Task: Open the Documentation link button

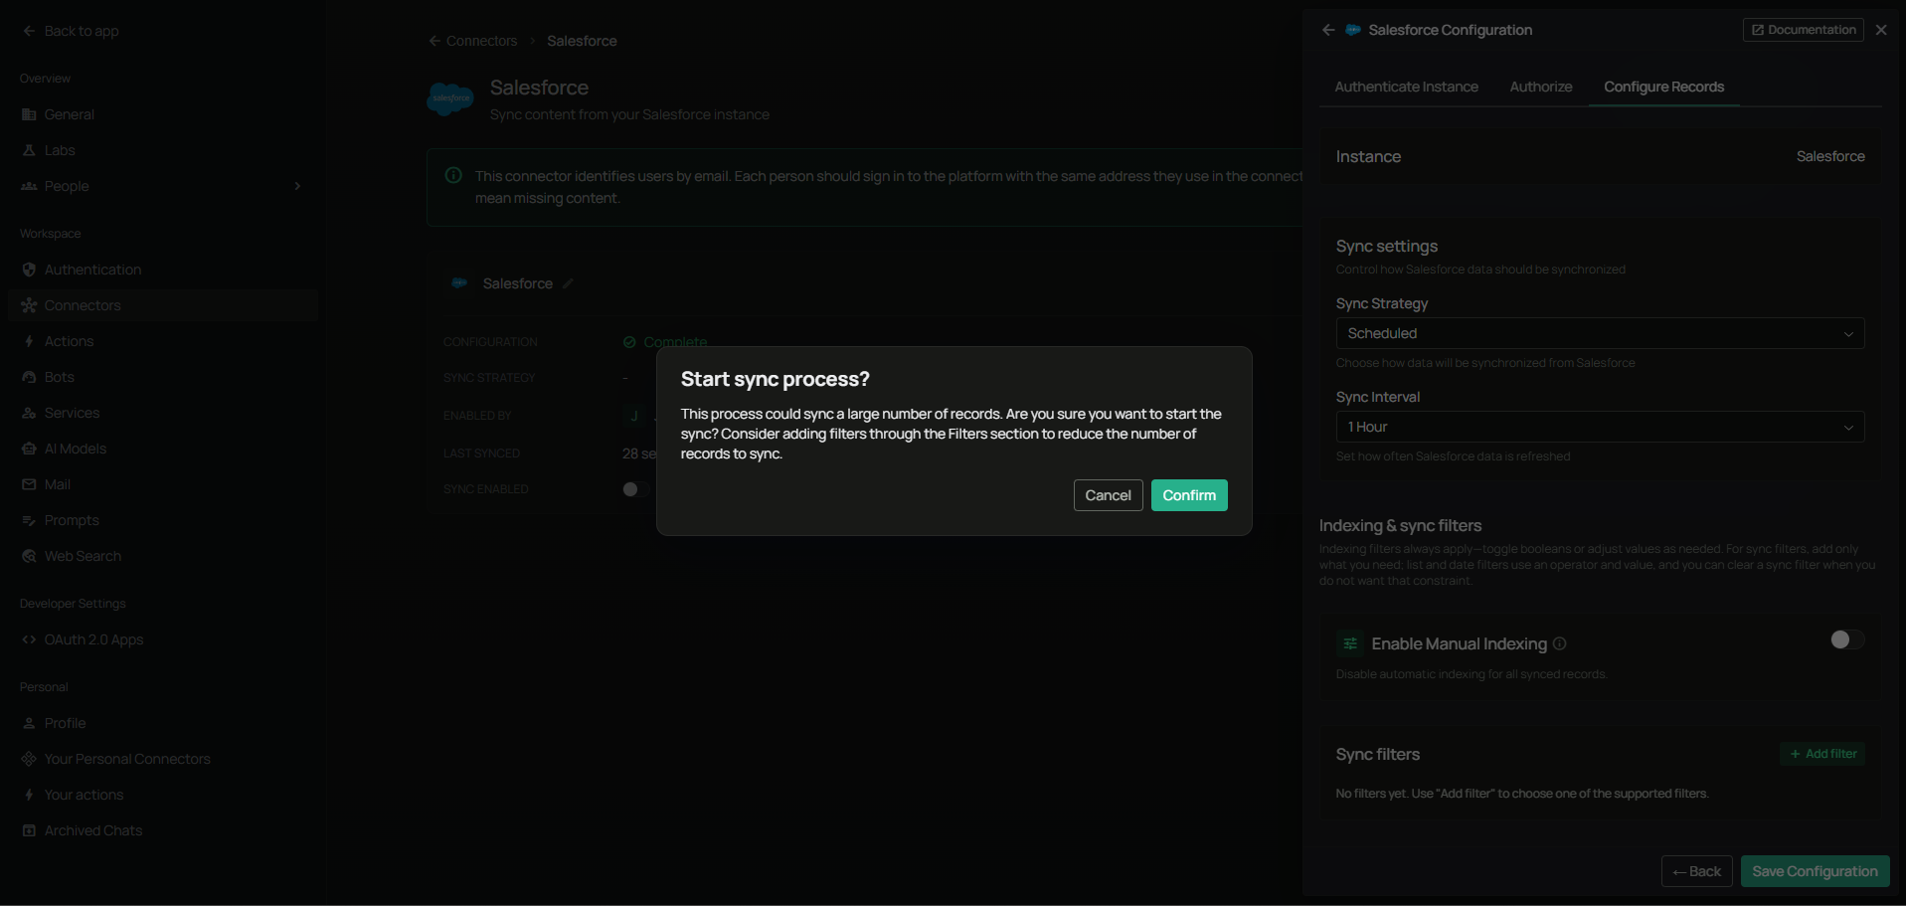Action: coord(1803,30)
